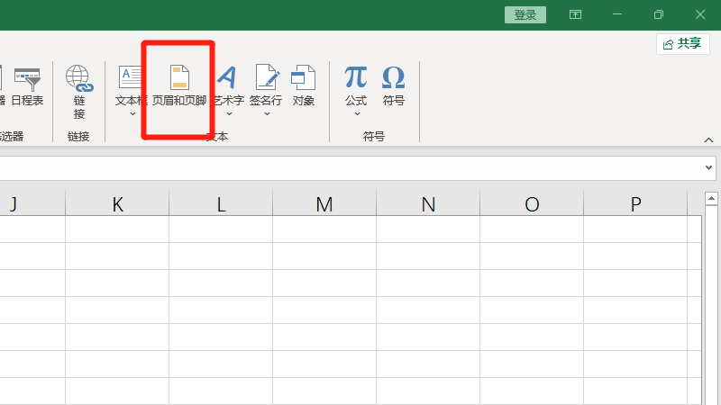Screen dimensions: 721x405
Task: Click the Header and Footer (页眉和页脚) icon
Action: [x=179, y=85]
